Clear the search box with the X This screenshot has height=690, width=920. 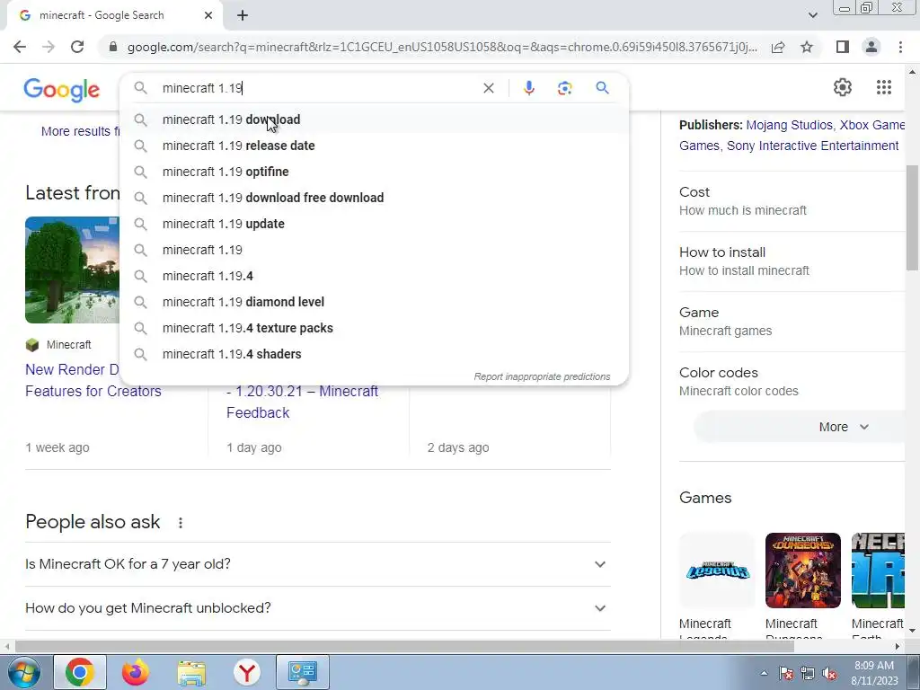(488, 88)
